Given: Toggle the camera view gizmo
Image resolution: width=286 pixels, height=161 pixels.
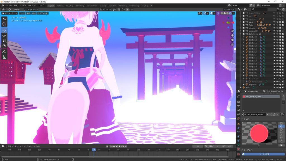Looking at the screenshot, I should [232, 40].
